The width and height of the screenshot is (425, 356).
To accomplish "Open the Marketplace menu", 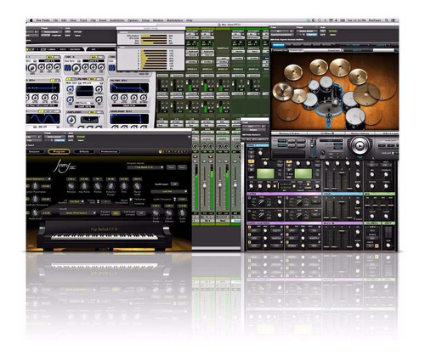I will [174, 20].
